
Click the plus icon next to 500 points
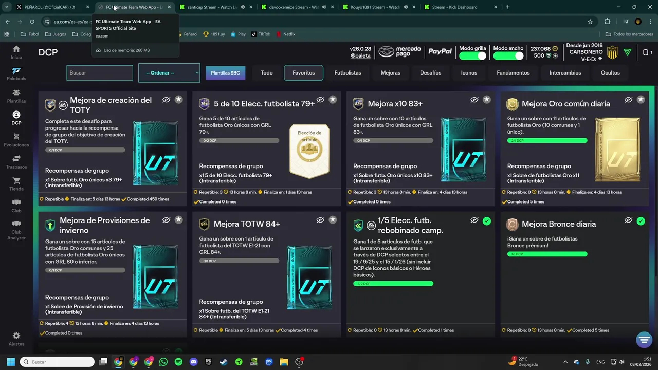555,55
